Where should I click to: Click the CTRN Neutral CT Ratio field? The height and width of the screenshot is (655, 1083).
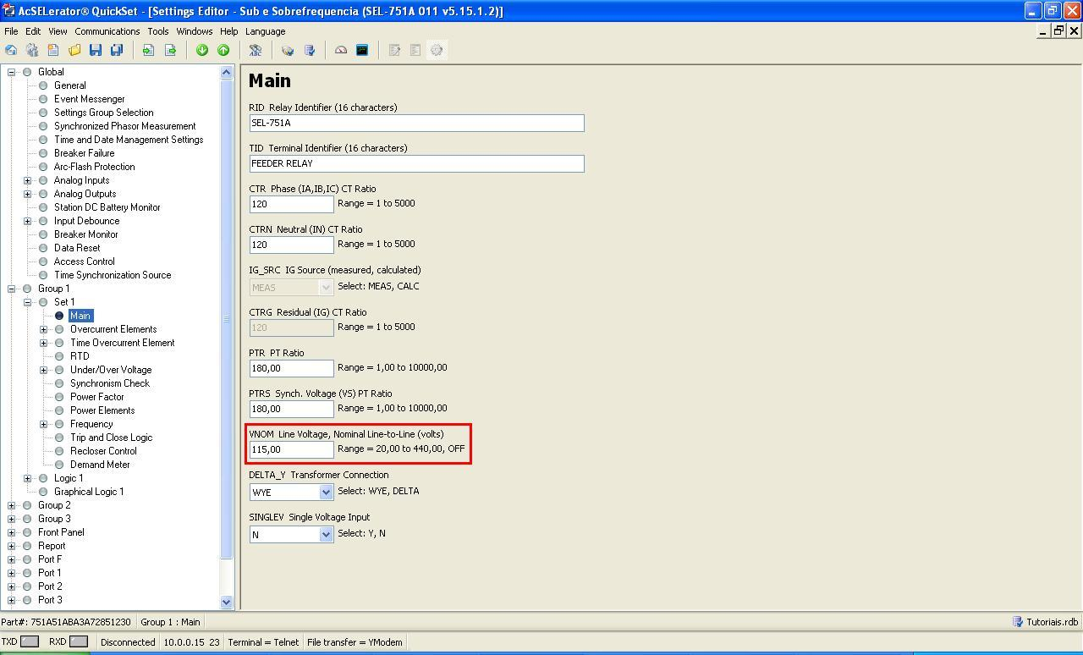pyautogui.click(x=291, y=245)
